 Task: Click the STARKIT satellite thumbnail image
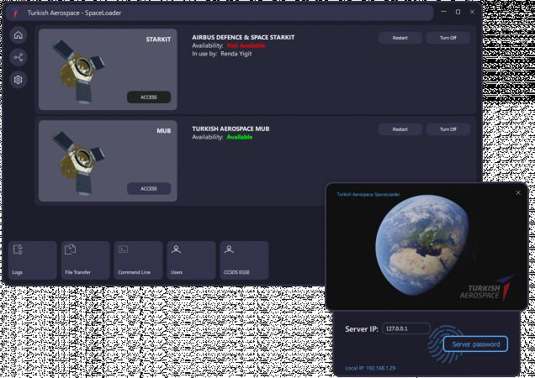point(78,71)
